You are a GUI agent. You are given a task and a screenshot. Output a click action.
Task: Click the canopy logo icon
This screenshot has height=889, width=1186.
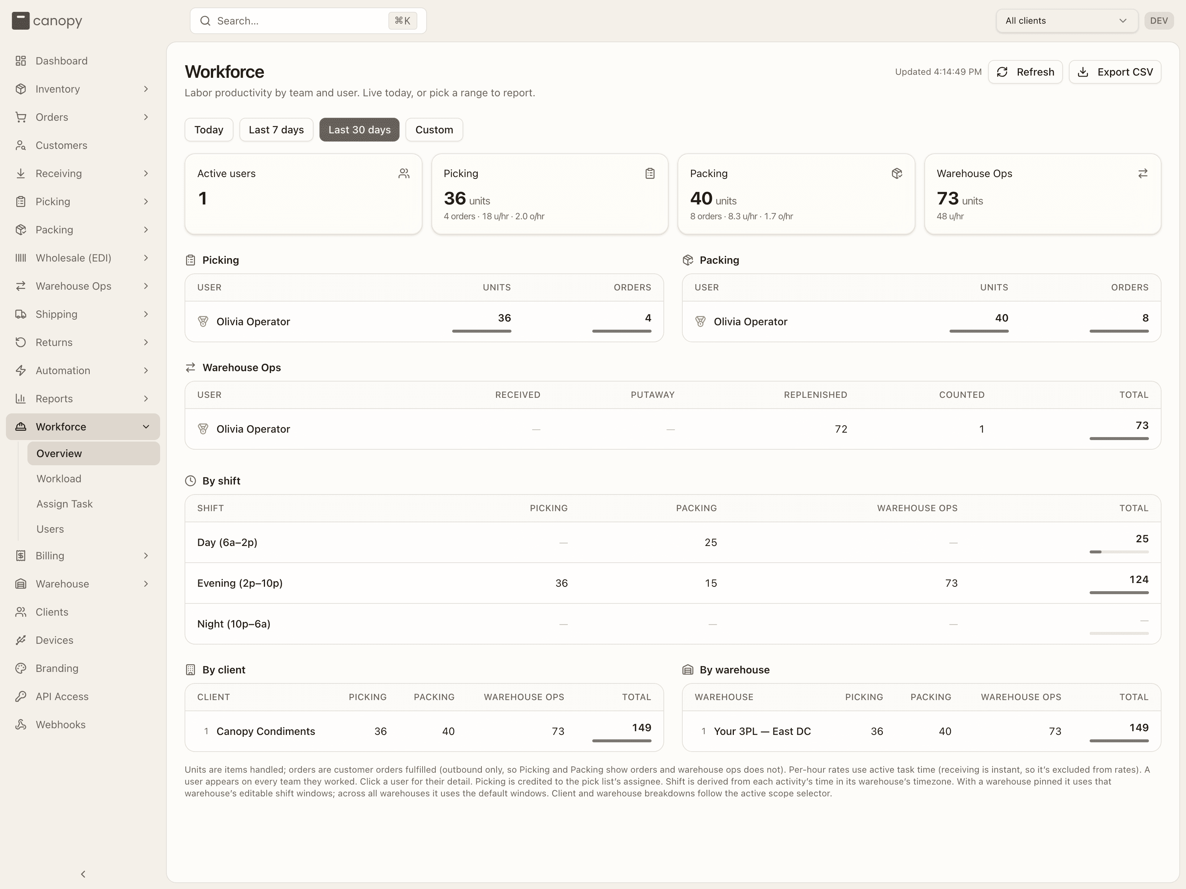tap(20, 21)
